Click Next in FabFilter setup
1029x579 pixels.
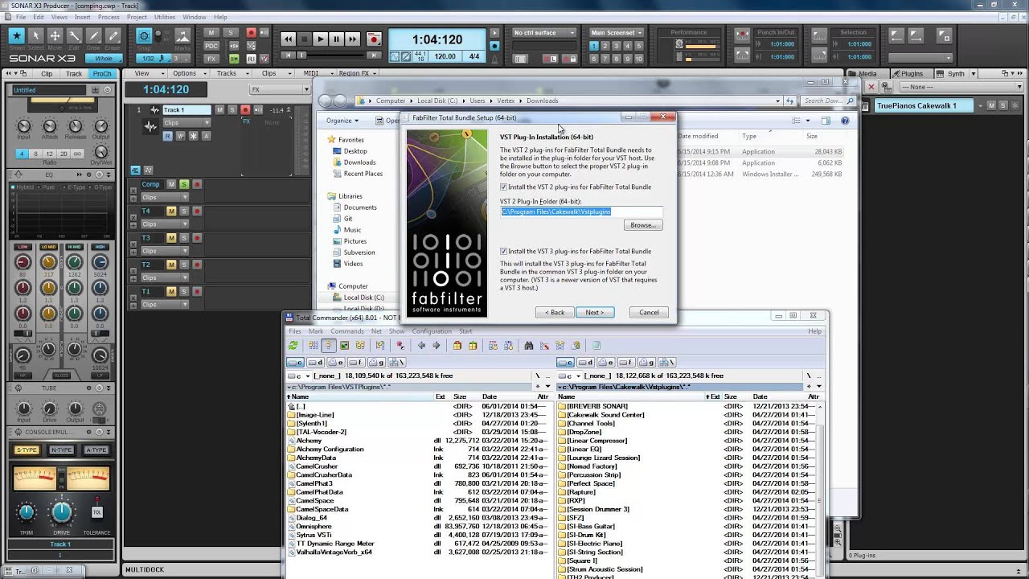tap(595, 312)
